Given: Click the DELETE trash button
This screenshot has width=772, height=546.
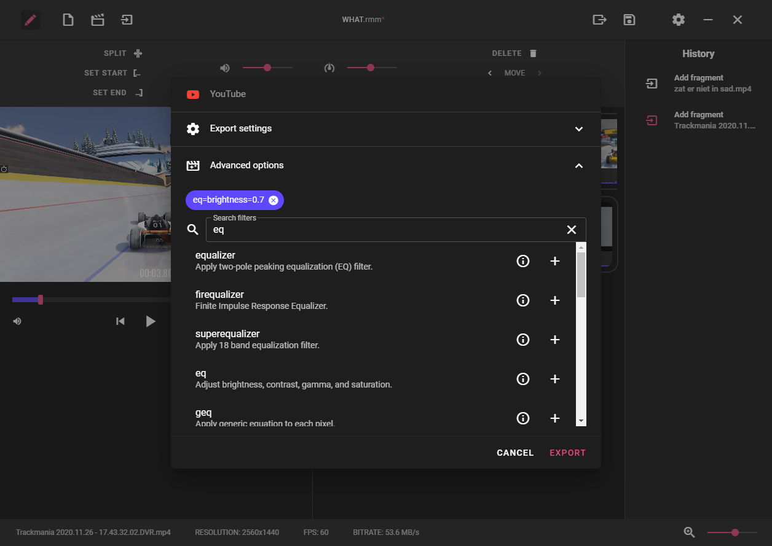Looking at the screenshot, I should click(x=515, y=53).
